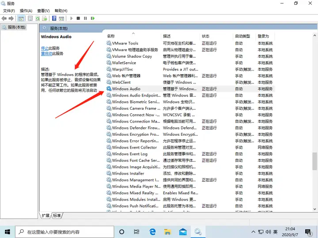Select the Volume Shadow Copy service
Screen dimensions: 318x238
click(x=190, y=56)
